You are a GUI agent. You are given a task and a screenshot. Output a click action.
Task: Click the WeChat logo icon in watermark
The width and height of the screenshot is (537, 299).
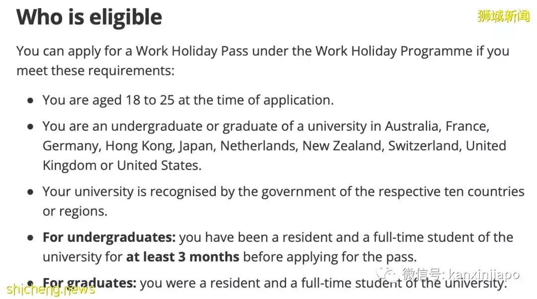coord(387,273)
